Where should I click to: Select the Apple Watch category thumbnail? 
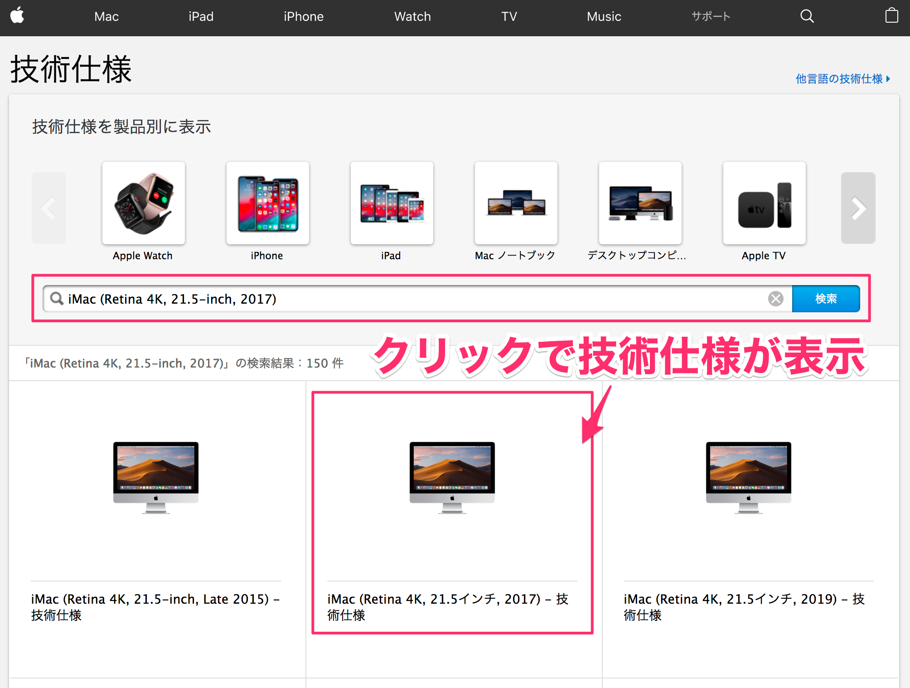[x=144, y=203]
